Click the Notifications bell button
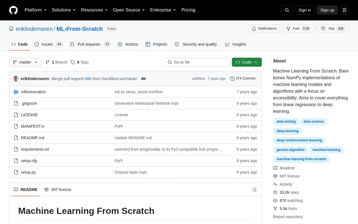The image size is (358, 224). point(264,29)
